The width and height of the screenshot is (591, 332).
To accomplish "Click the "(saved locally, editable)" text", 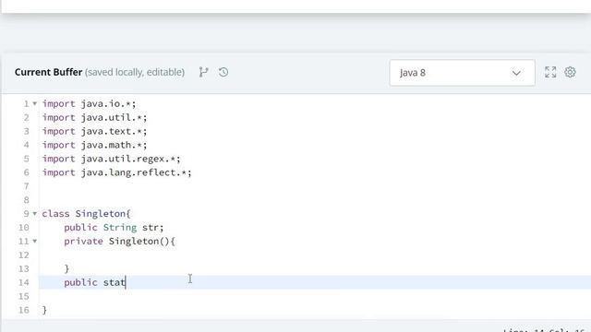I will pos(135,72).
